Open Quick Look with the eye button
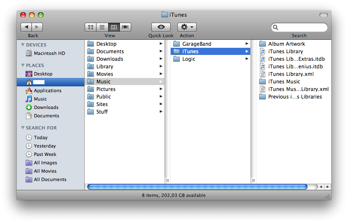Screen dimensions: 348x223 point(161,27)
